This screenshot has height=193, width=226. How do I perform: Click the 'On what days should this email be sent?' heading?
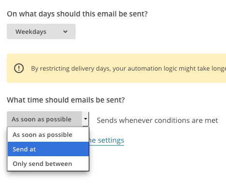pos(77,14)
